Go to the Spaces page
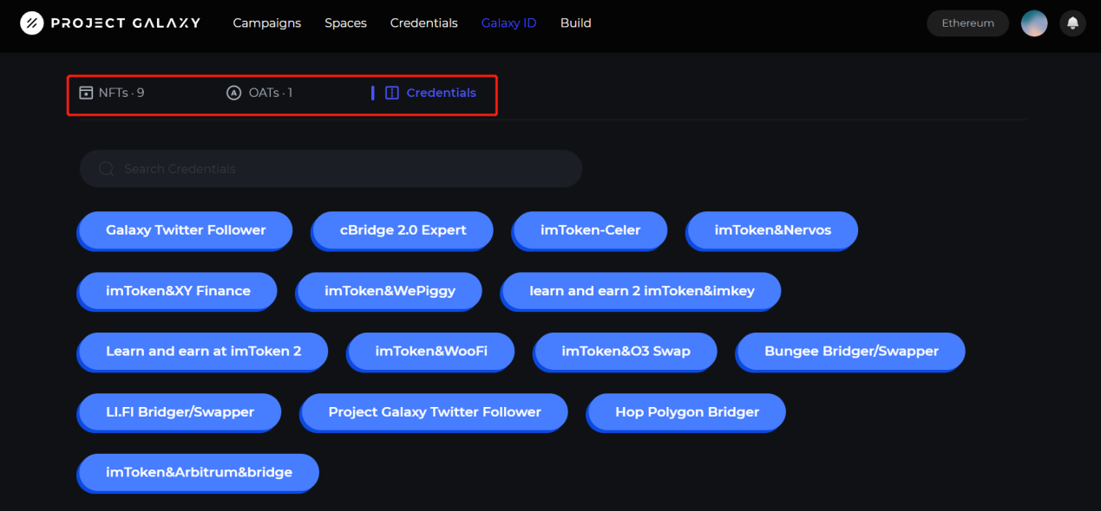 point(345,23)
